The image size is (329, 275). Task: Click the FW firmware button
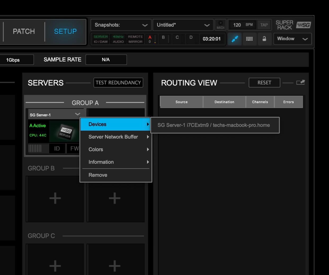point(73,148)
